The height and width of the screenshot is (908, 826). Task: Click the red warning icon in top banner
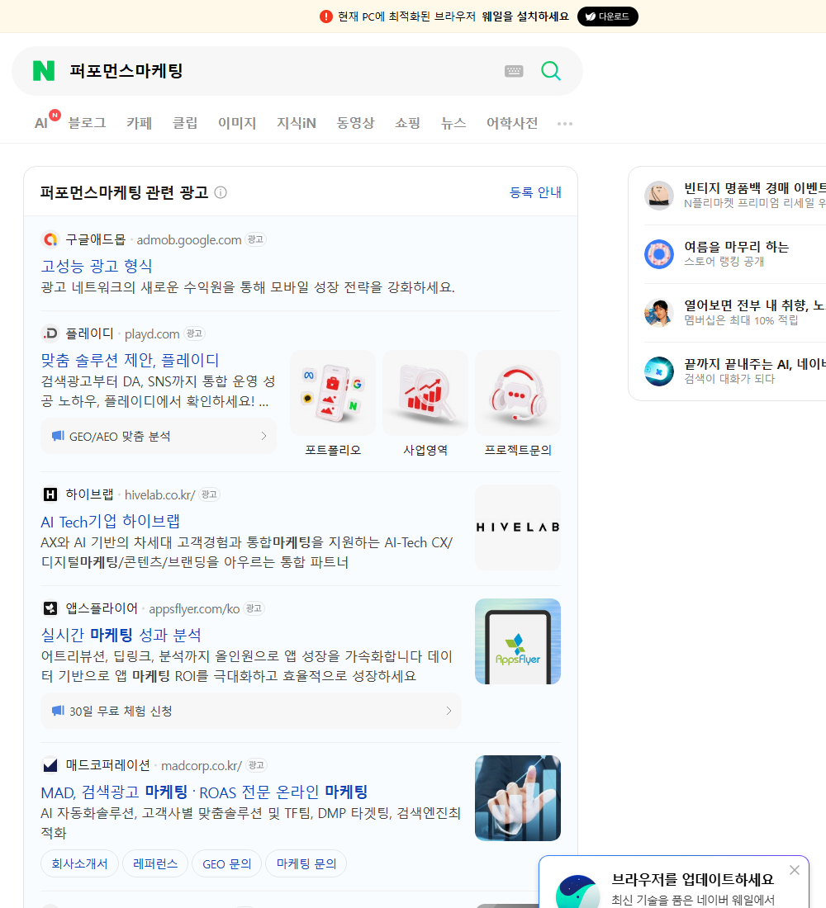(x=326, y=17)
